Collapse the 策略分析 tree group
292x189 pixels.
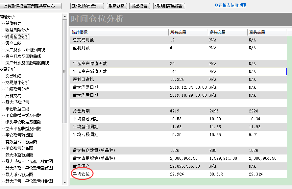click(7, 17)
